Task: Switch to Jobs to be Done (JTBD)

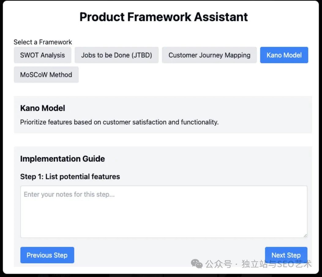Action: coord(117,55)
